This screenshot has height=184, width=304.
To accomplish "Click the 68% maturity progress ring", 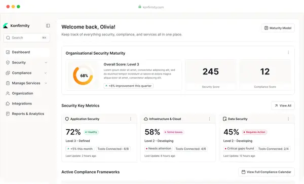I will [83, 76].
